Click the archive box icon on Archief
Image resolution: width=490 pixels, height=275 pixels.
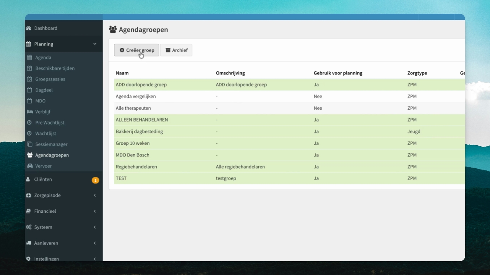(x=168, y=50)
